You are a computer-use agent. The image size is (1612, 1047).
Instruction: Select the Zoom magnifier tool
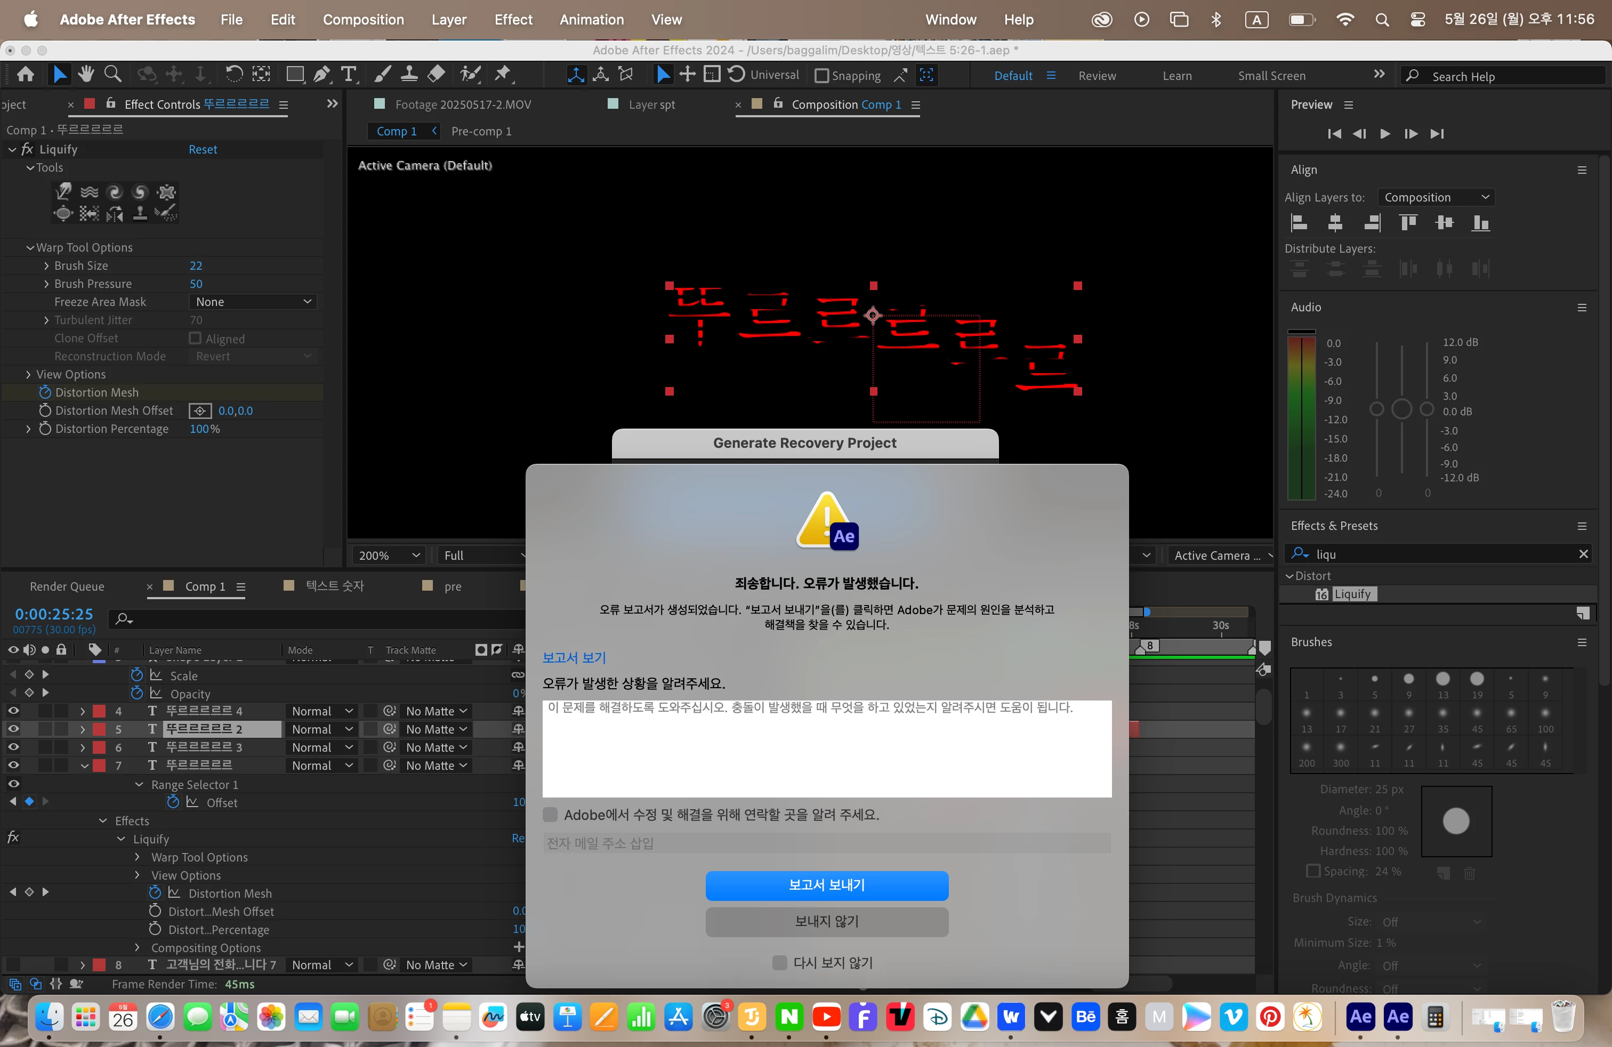point(113,75)
